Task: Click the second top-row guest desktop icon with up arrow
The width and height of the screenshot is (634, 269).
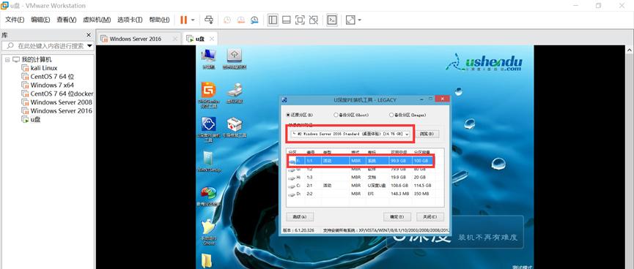Action: pyautogui.click(x=235, y=59)
